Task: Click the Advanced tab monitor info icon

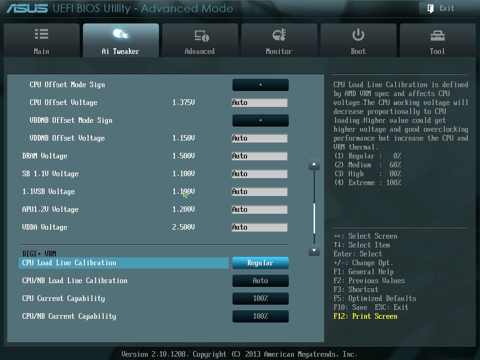Action: [202, 36]
